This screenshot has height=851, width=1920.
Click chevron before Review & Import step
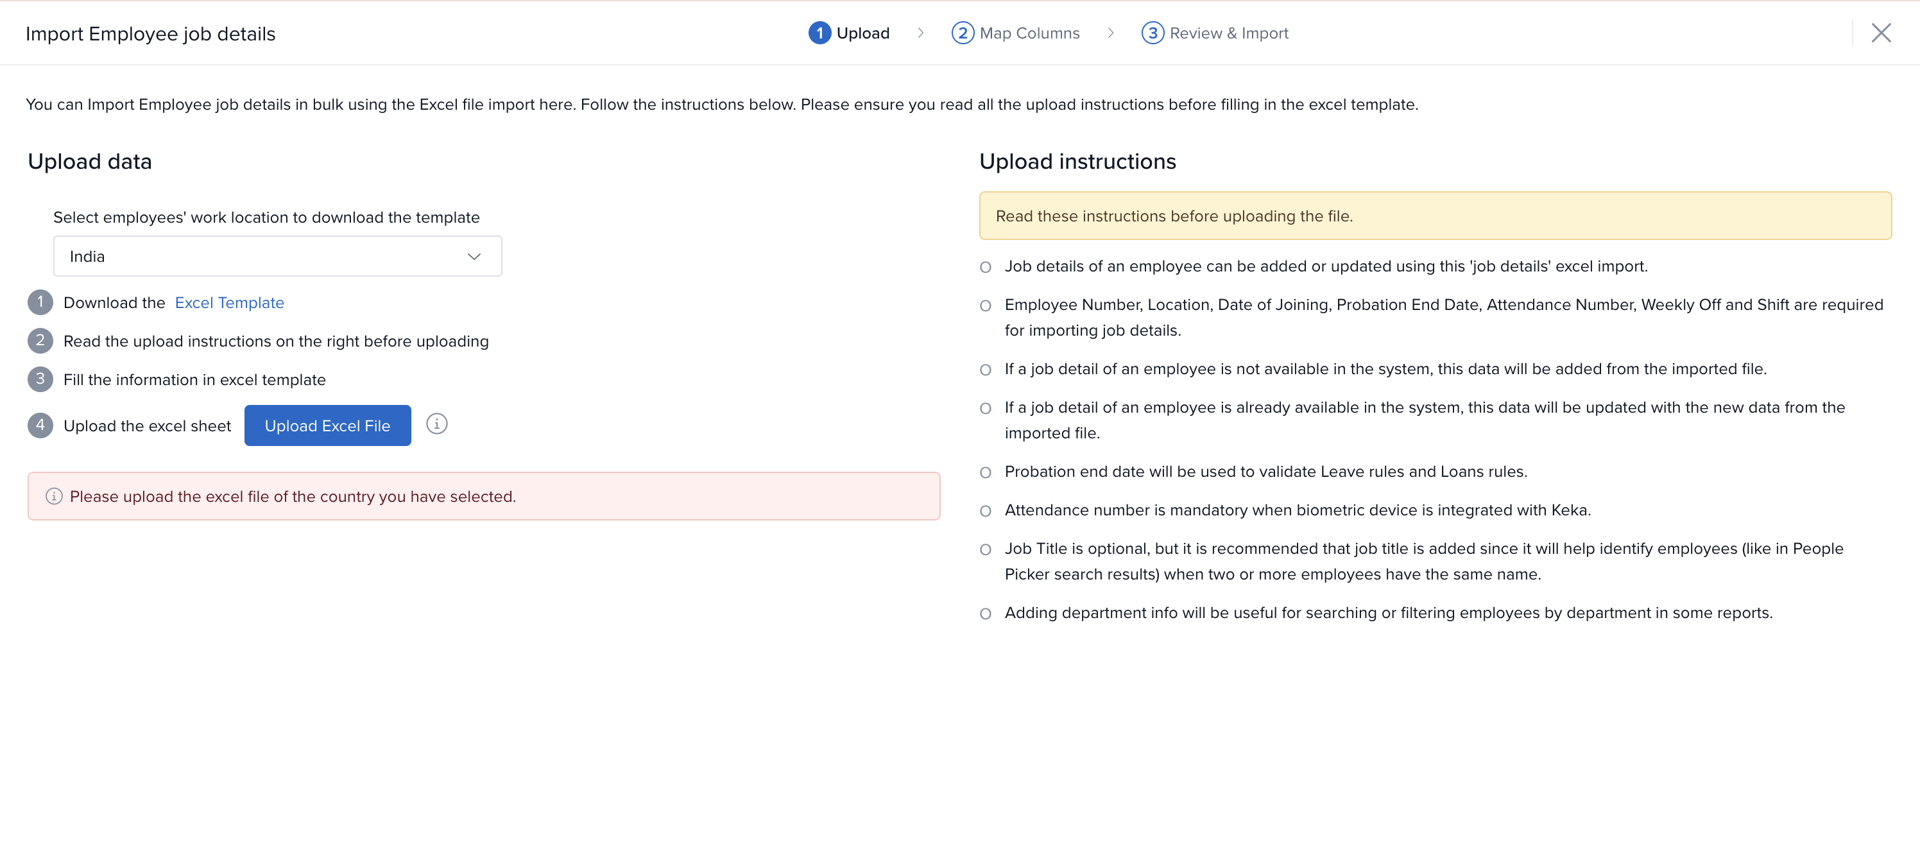pyautogui.click(x=1111, y=33)
